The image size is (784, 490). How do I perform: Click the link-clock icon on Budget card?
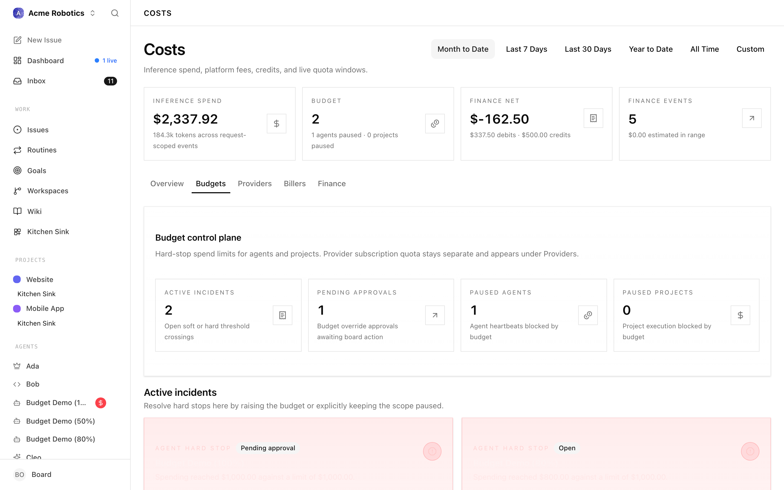click(x=435, y=124)
